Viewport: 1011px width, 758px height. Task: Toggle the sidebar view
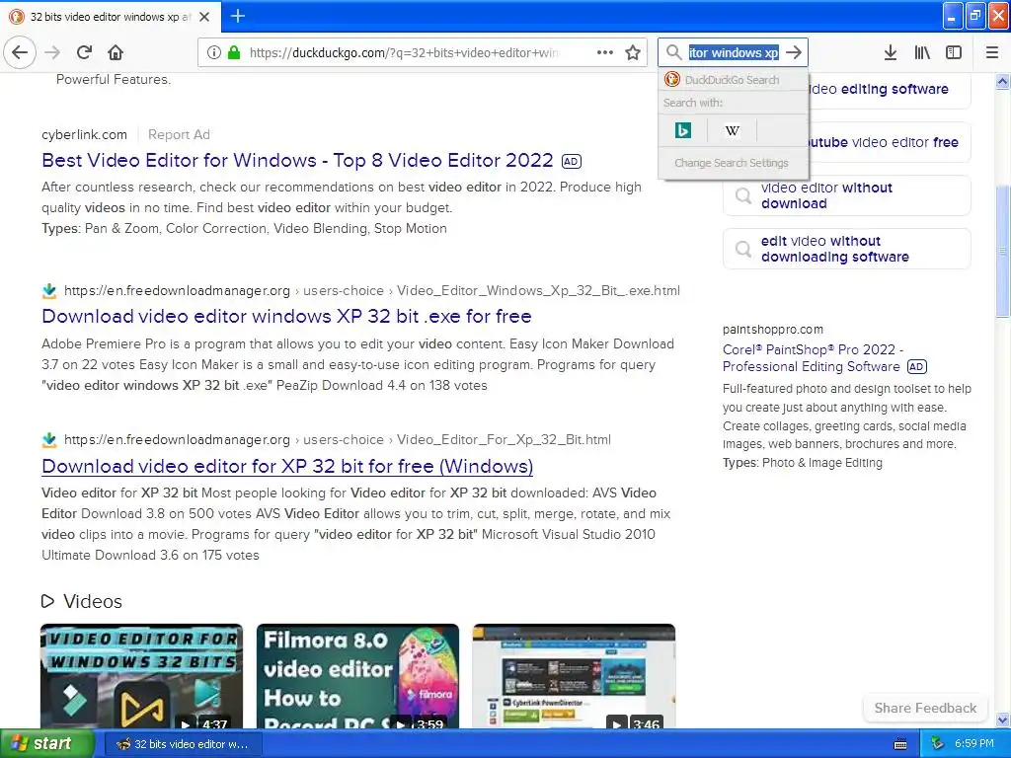[x=954, y=52]
